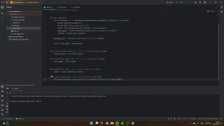
Task: Open Chrome from the taskbar
Action: (x=107, y=123)
